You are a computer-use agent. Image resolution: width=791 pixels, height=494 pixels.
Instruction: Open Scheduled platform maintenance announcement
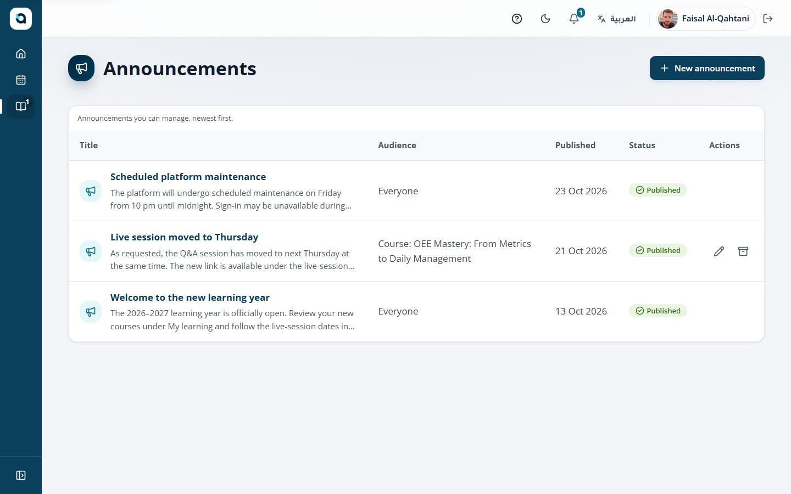coord(188,177)
